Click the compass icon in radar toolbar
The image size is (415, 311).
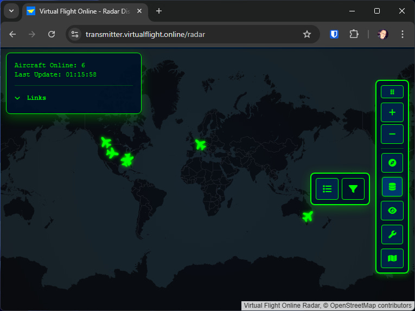pyautogui.click(x=392, y=163)
